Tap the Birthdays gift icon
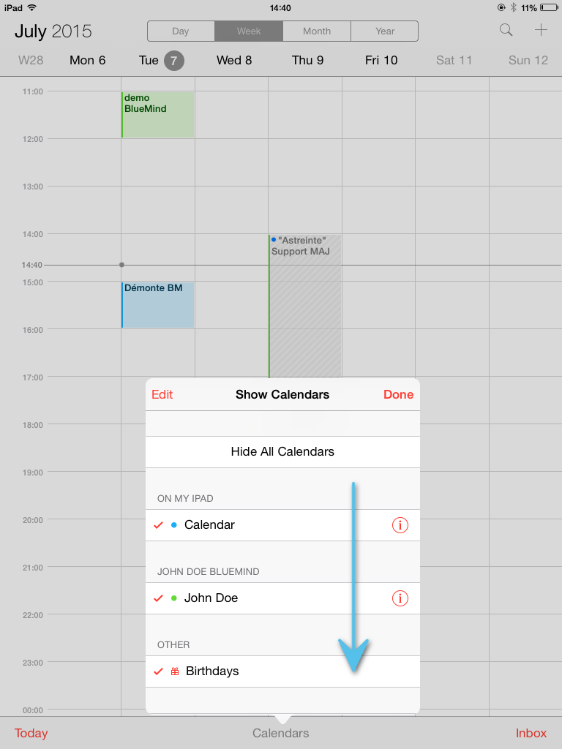Viewport: 562px width, 749px height. 175,671
